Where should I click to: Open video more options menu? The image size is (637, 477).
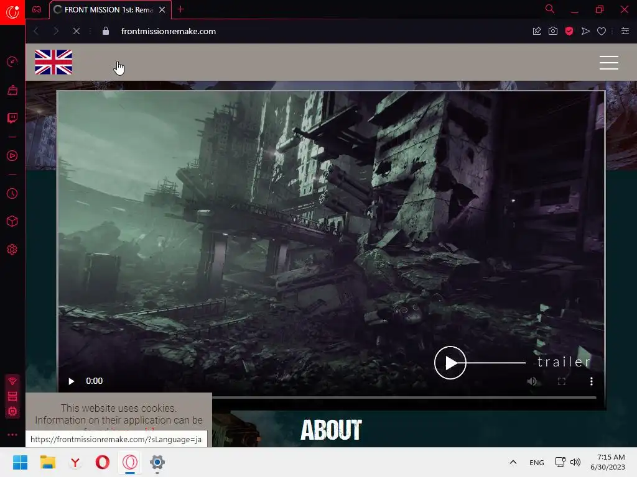click(x=592, y=381)
